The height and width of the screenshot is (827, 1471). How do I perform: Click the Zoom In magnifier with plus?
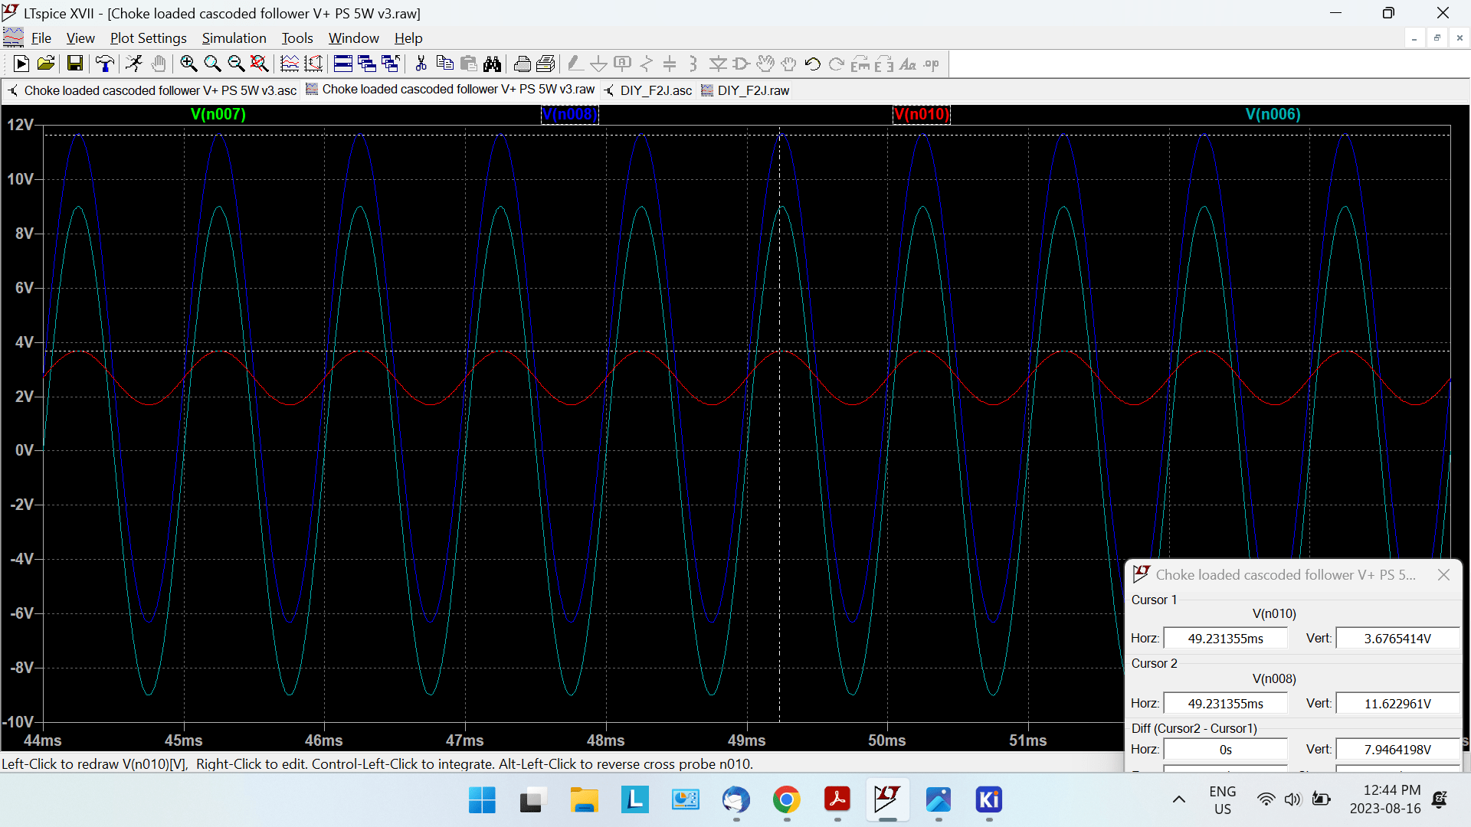click(x=188, y=64)
